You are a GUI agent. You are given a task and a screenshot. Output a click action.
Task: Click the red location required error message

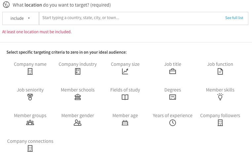coord(37,32)
